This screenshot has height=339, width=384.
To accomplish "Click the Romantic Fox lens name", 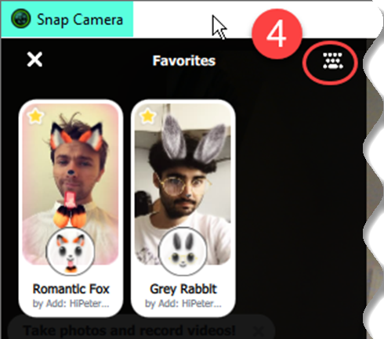I will tap(71, 289).
